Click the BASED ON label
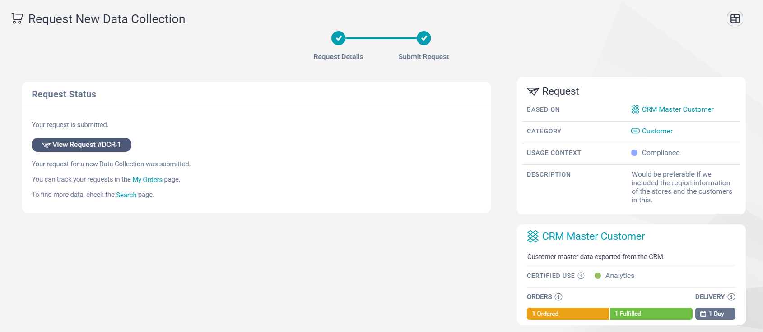The width and height of the screenshot is (763, 332). (x=543, y=109)
